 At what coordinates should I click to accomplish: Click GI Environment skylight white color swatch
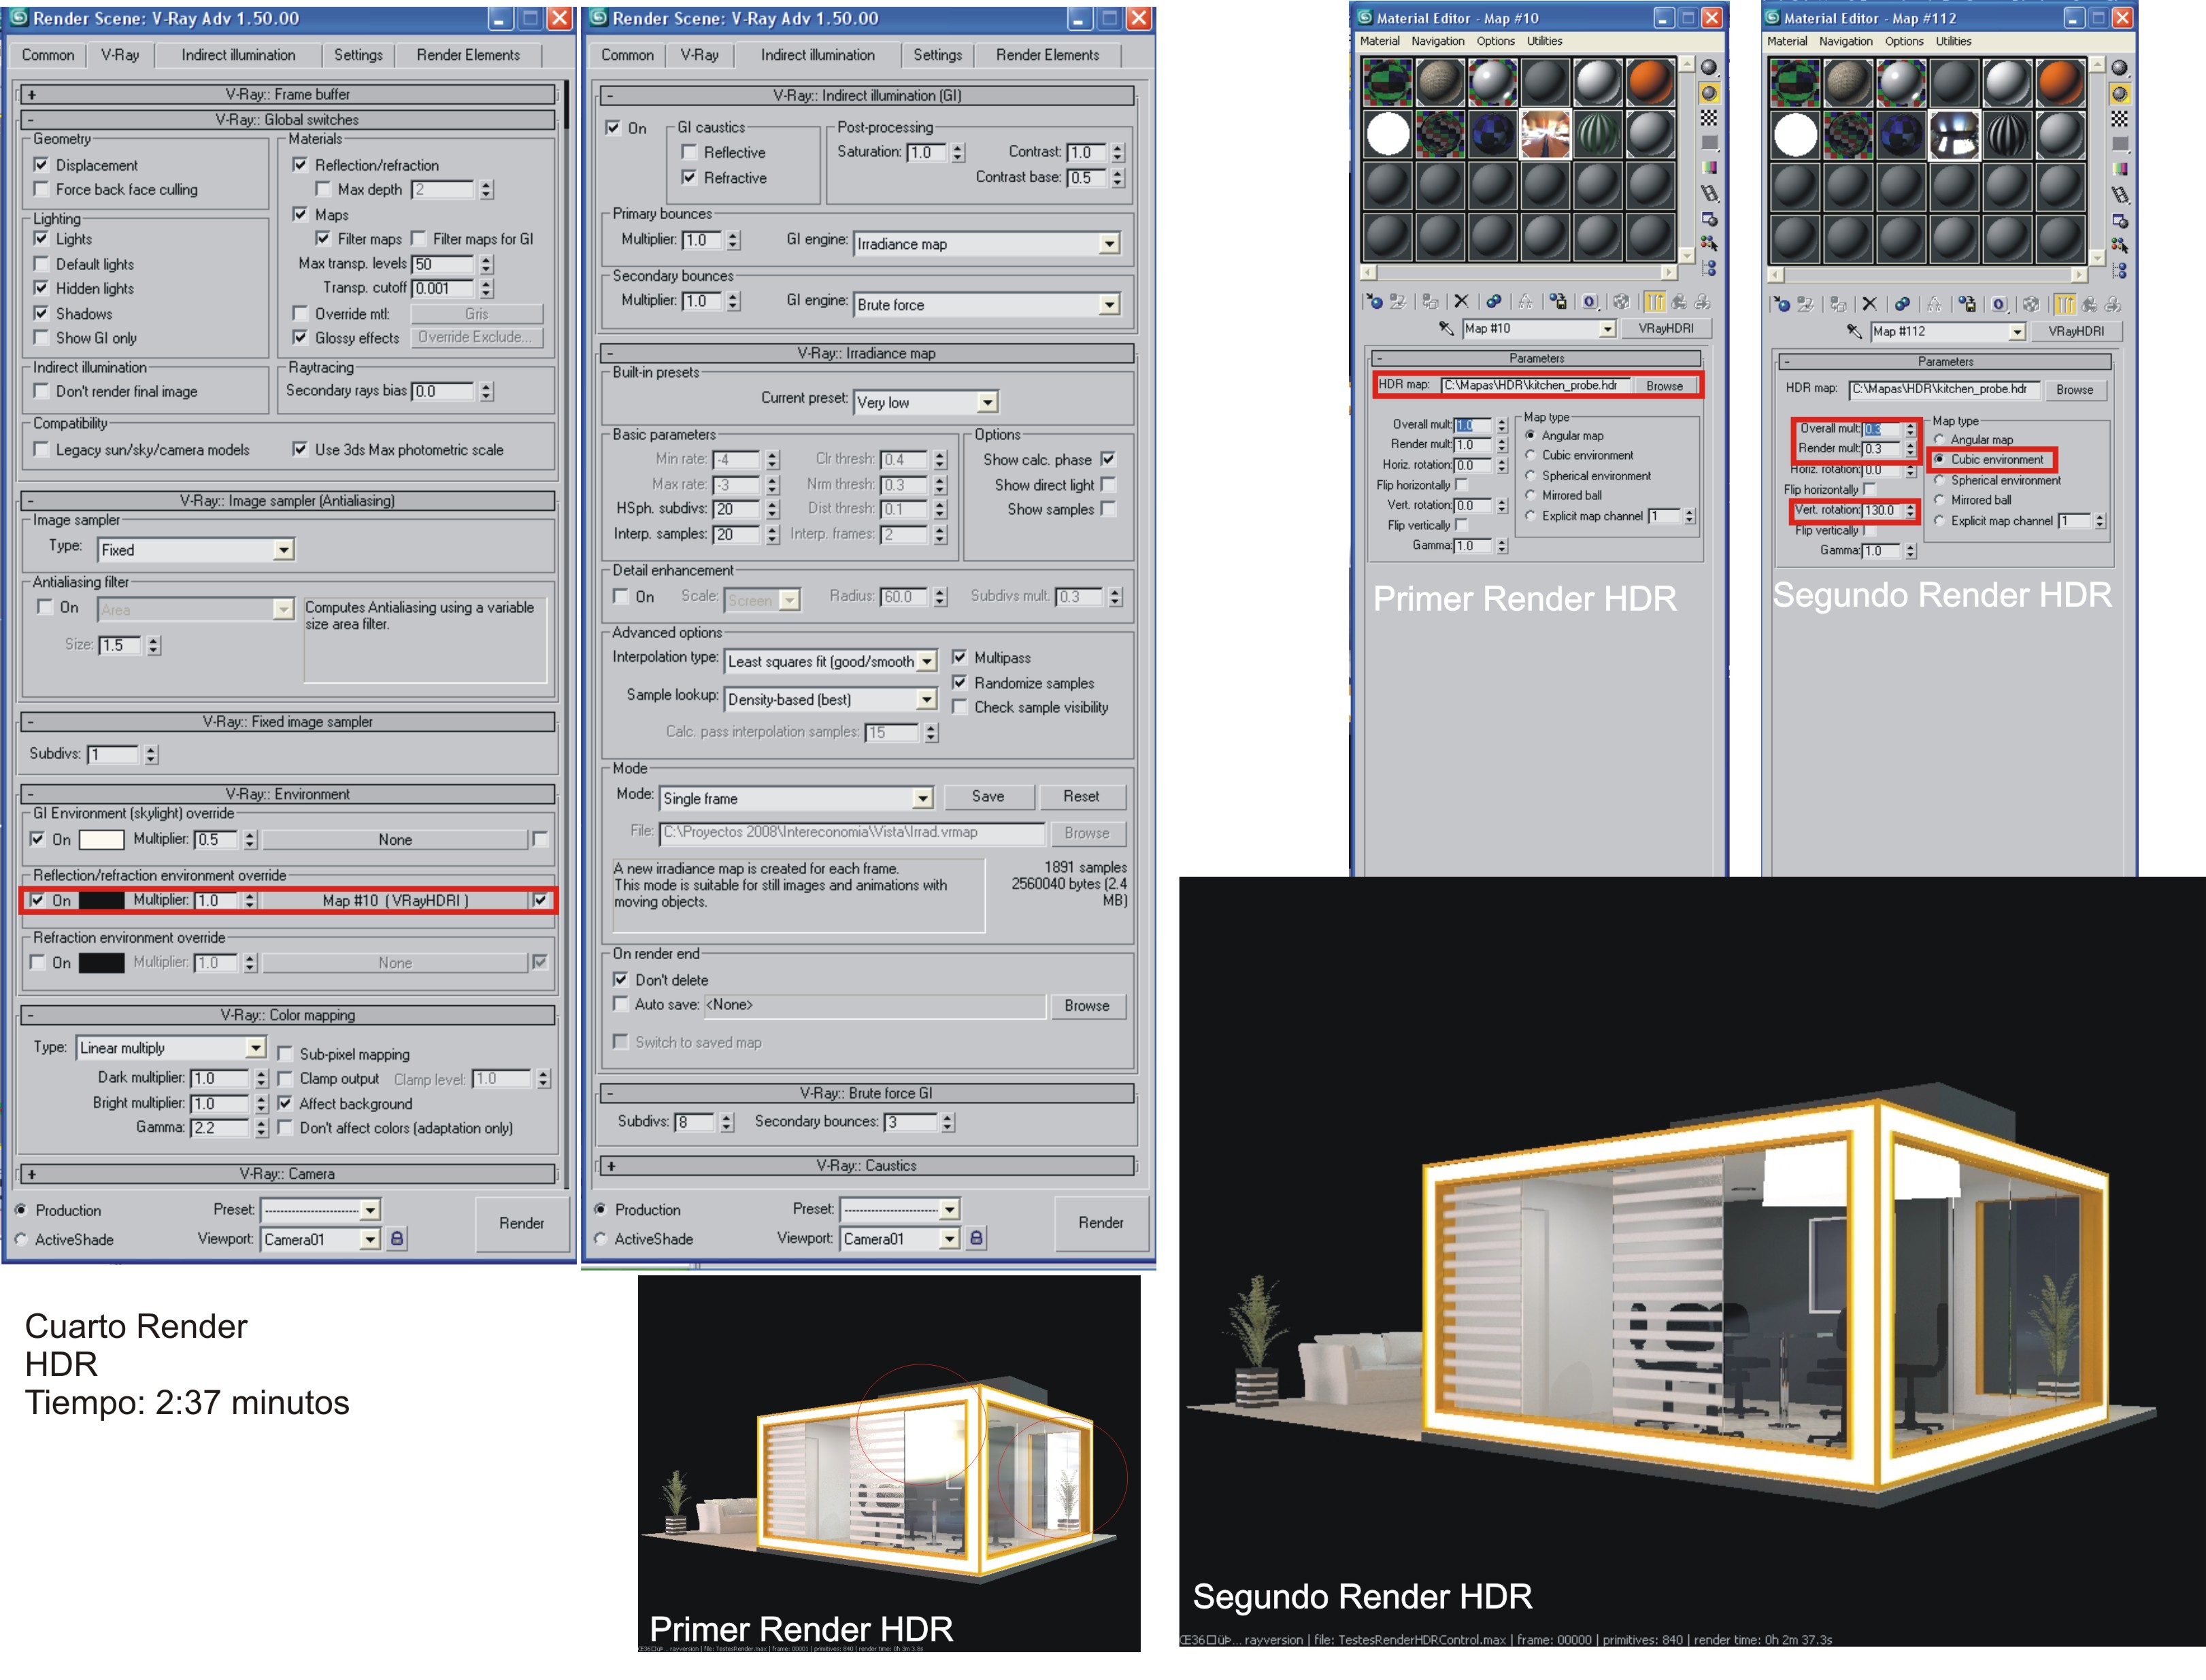(101, 840)
